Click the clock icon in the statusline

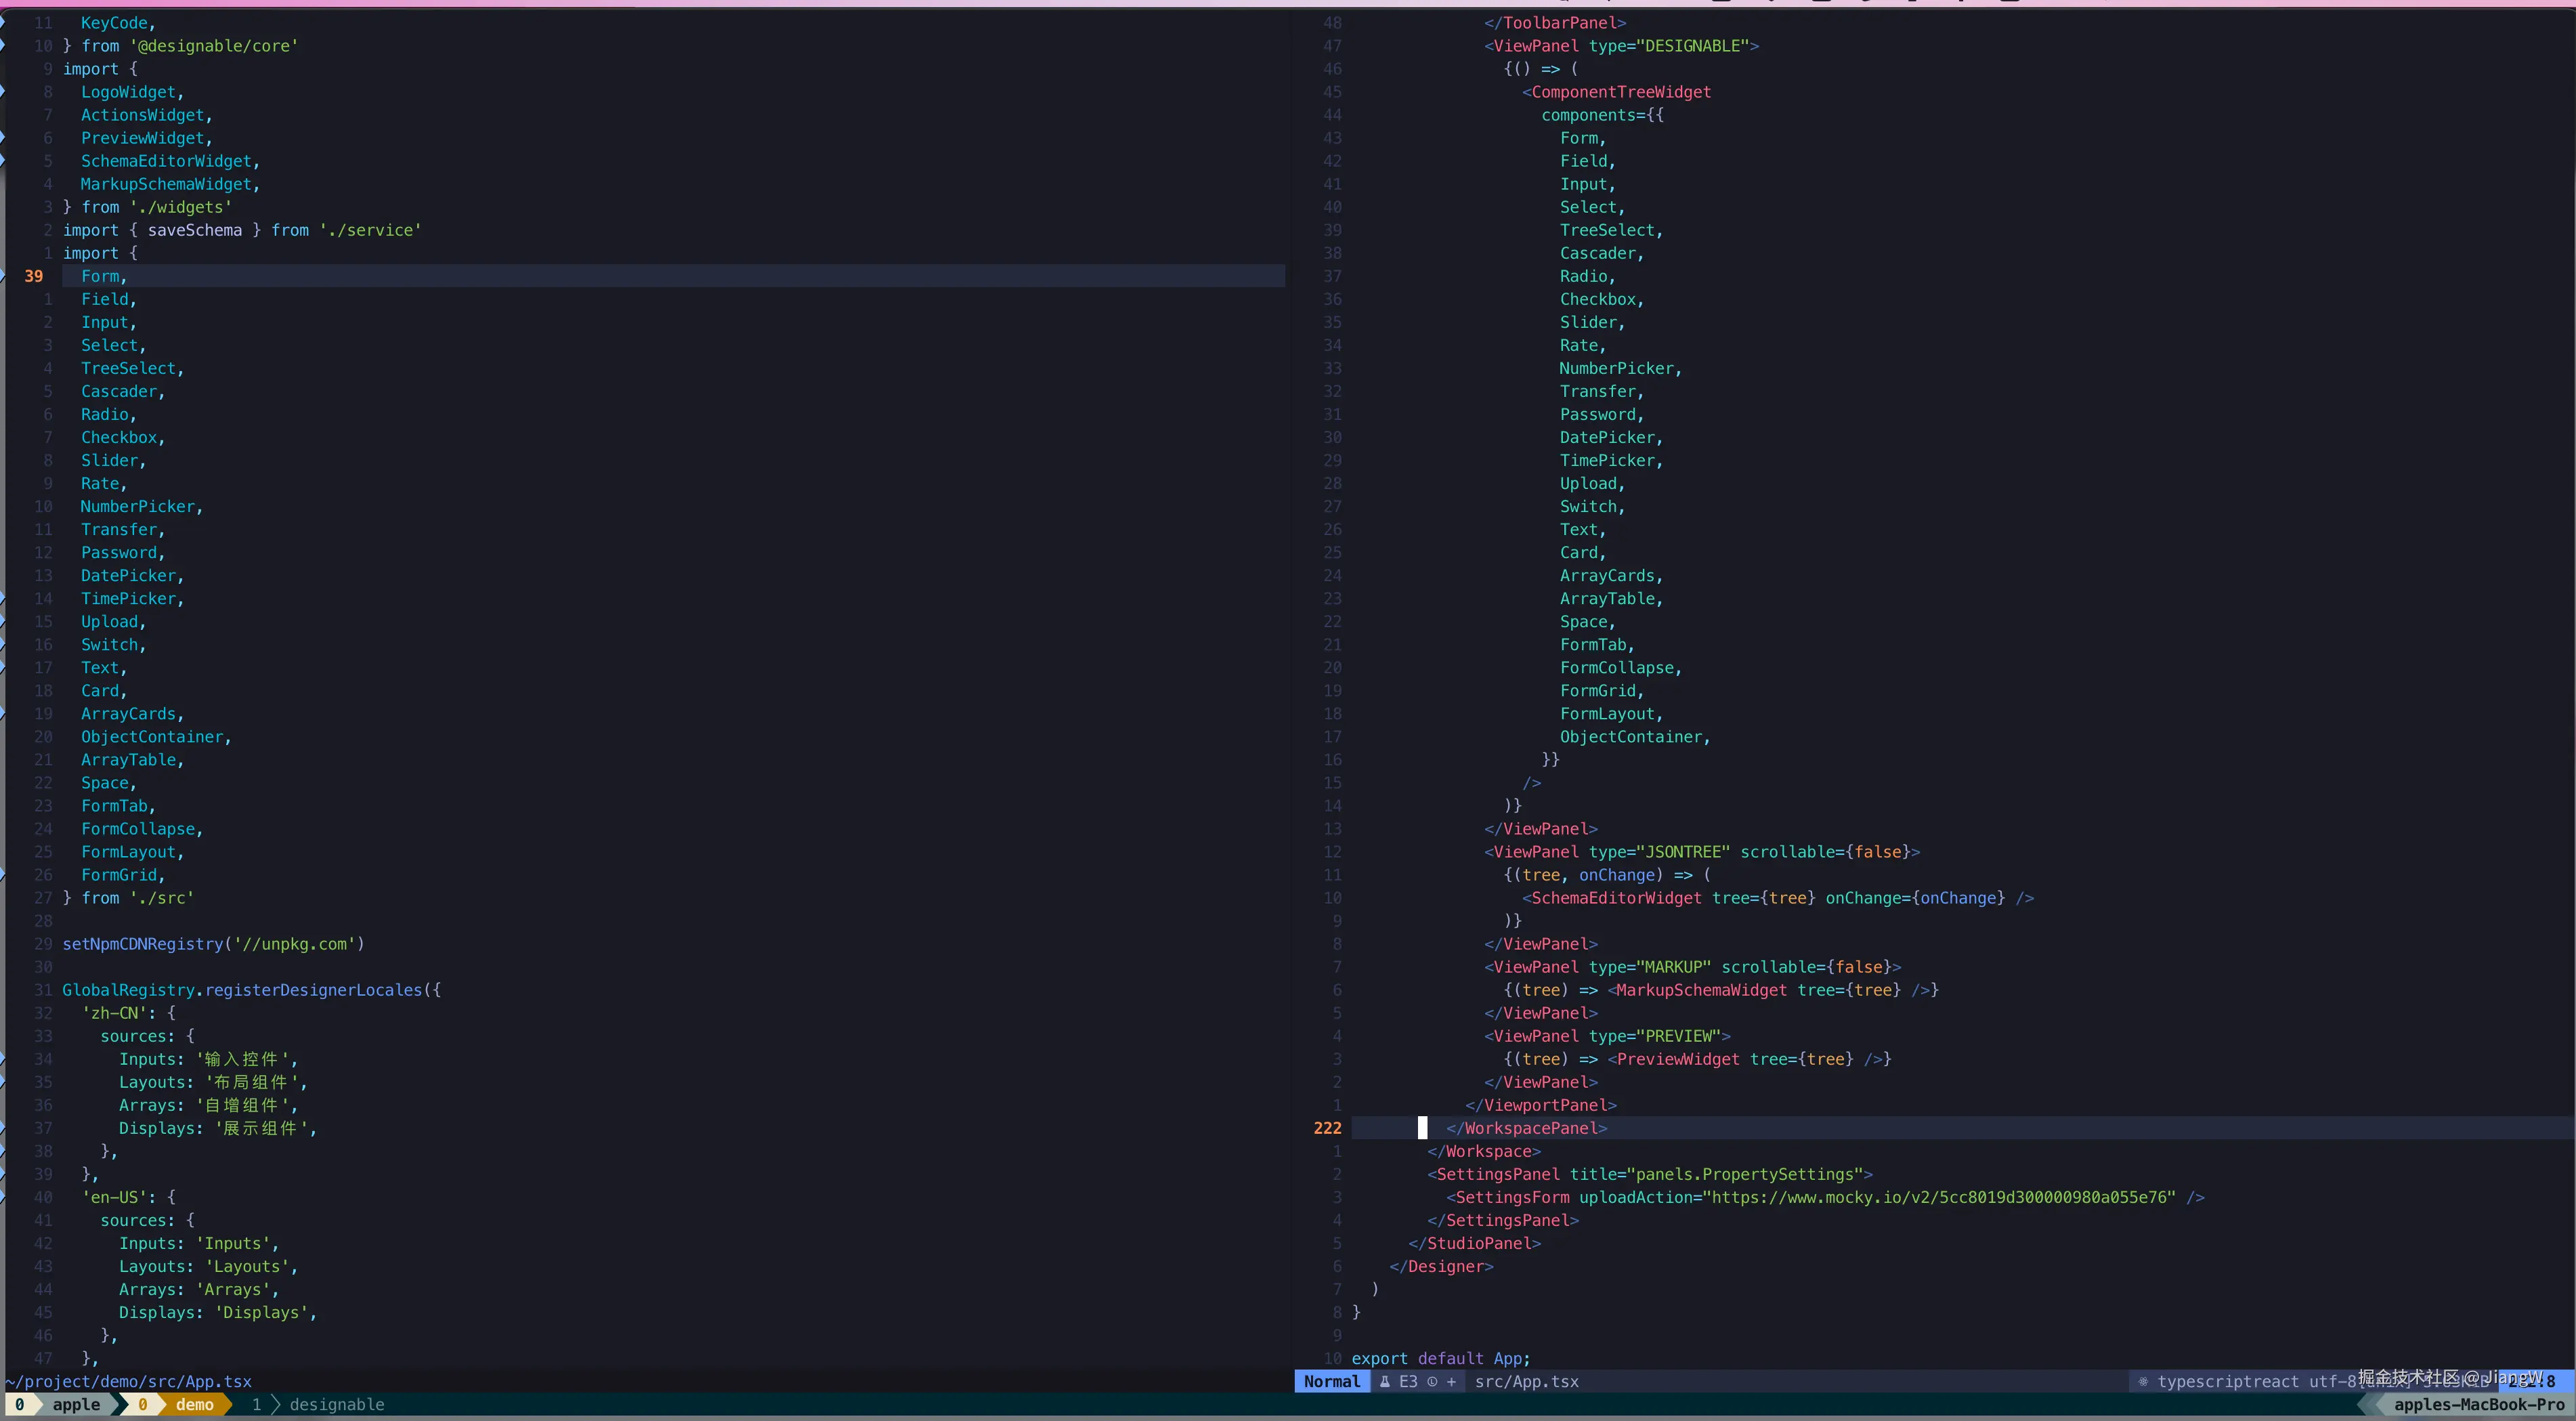(x=1432, y=1381)
